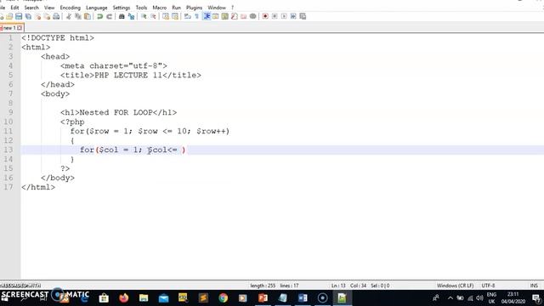Open the Edit menu
This screenshot has height=306, width=544.
coord(14,8)
